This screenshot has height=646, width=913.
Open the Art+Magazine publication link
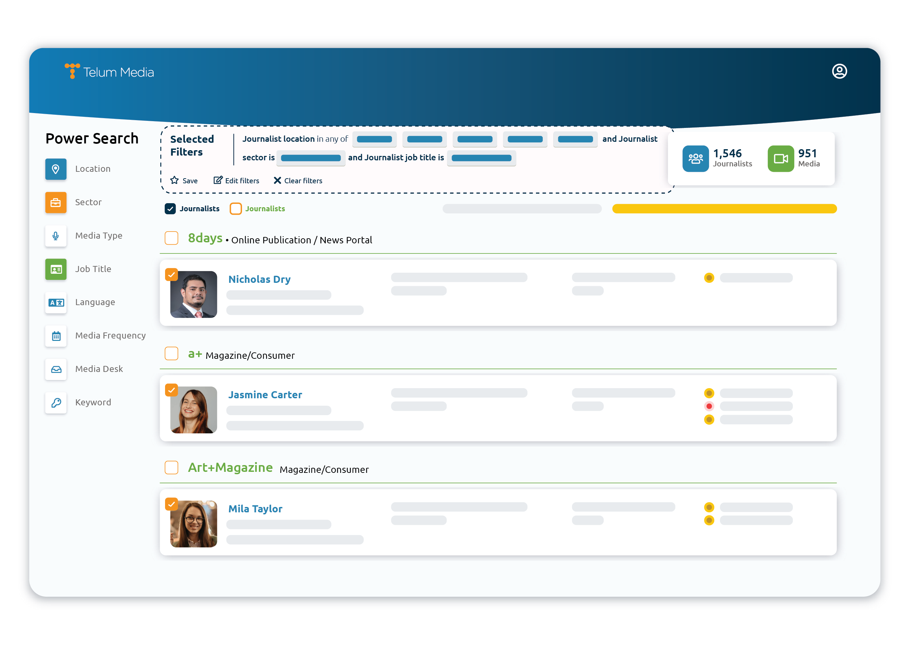click(x=230, y=468)
